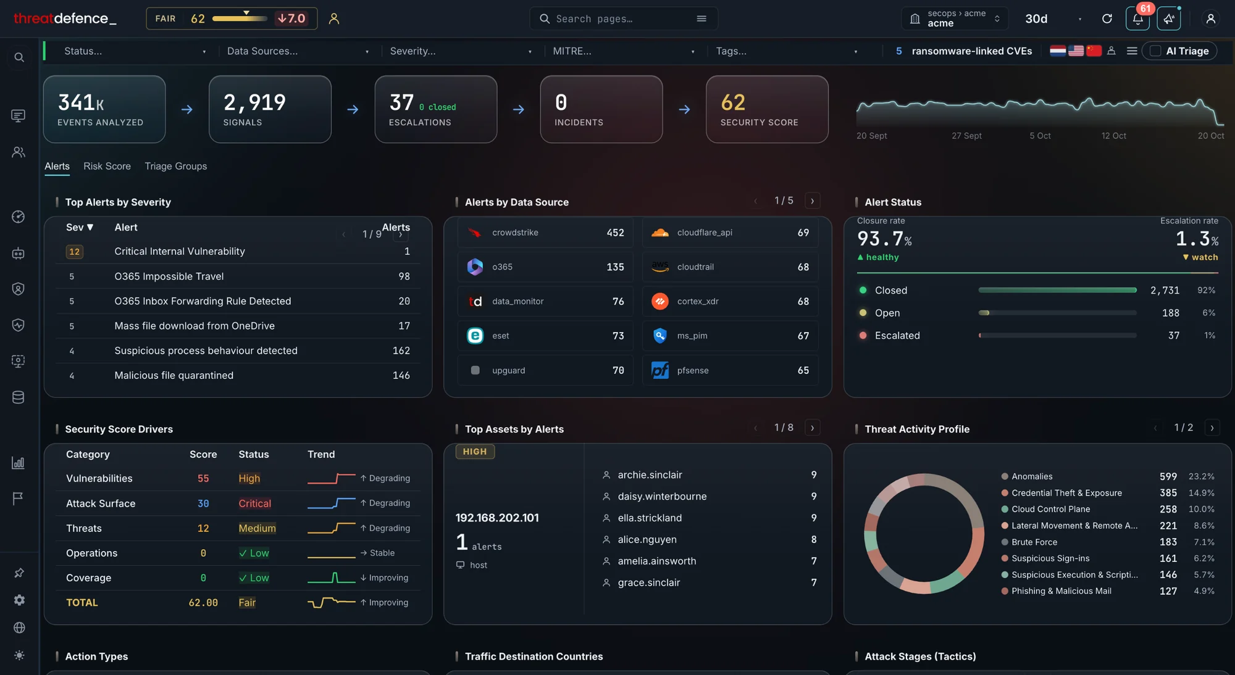This screenshot has width=1235, height=675.
Task: Click the Search pages input field
Action: pos(623,19)
